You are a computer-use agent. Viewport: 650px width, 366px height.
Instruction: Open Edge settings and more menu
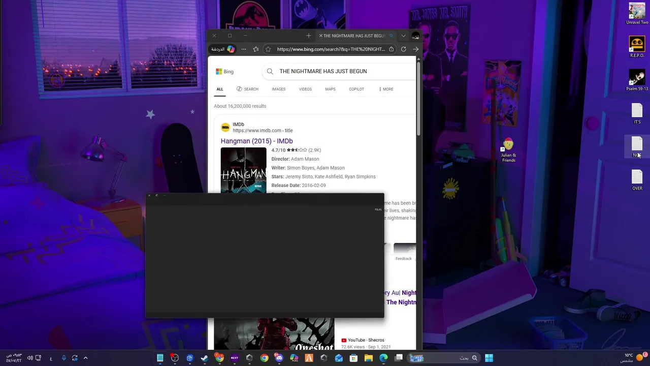pyautogui.click(x=244, y=49)
